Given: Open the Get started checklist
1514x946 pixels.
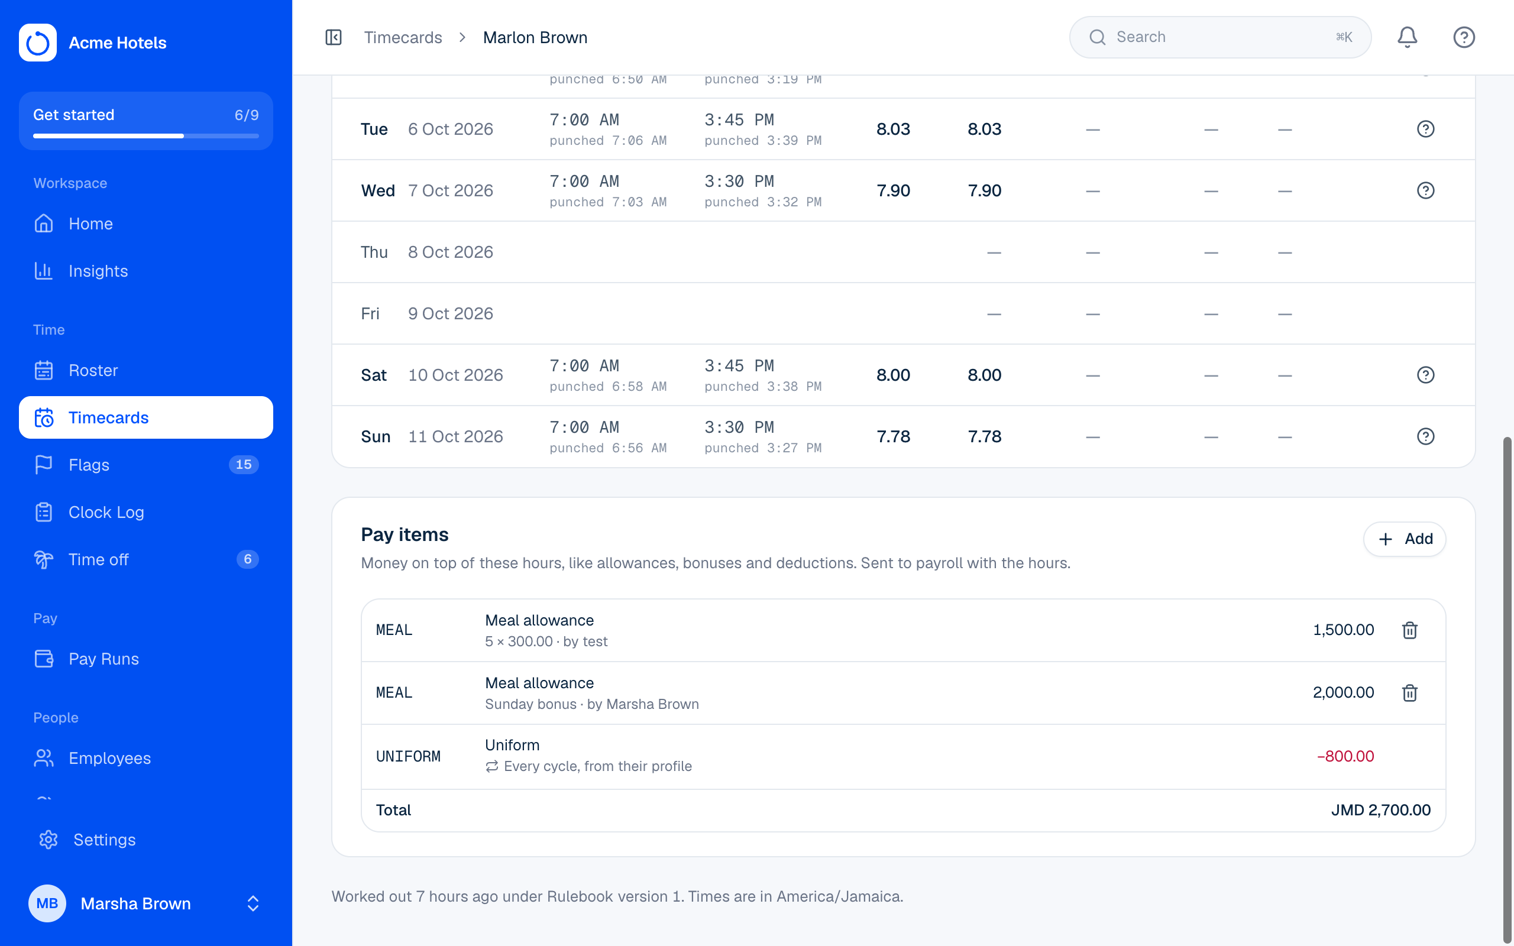Looking at the screenshot, I should (145, 121).
